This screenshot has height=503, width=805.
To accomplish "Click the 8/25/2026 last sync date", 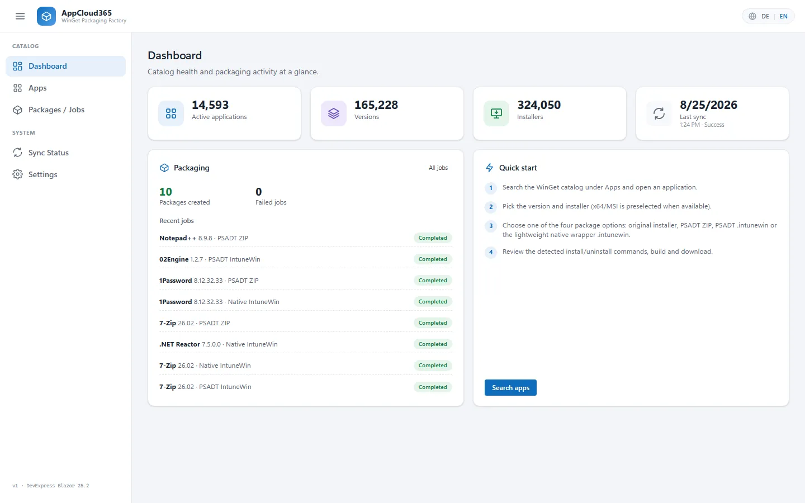I will click(x=708, y=105).
